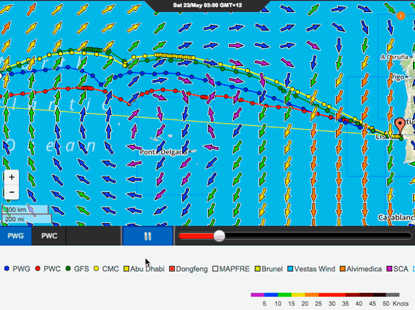This screenshot has height=310, width=415.
Task: Toggle the MAPFRE boat legend box
Action: 216,269
